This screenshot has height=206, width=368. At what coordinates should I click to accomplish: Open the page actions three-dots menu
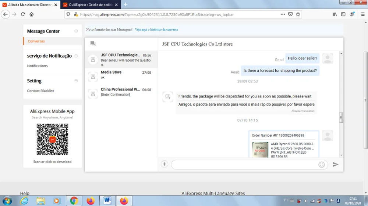[x=283, y=14]
